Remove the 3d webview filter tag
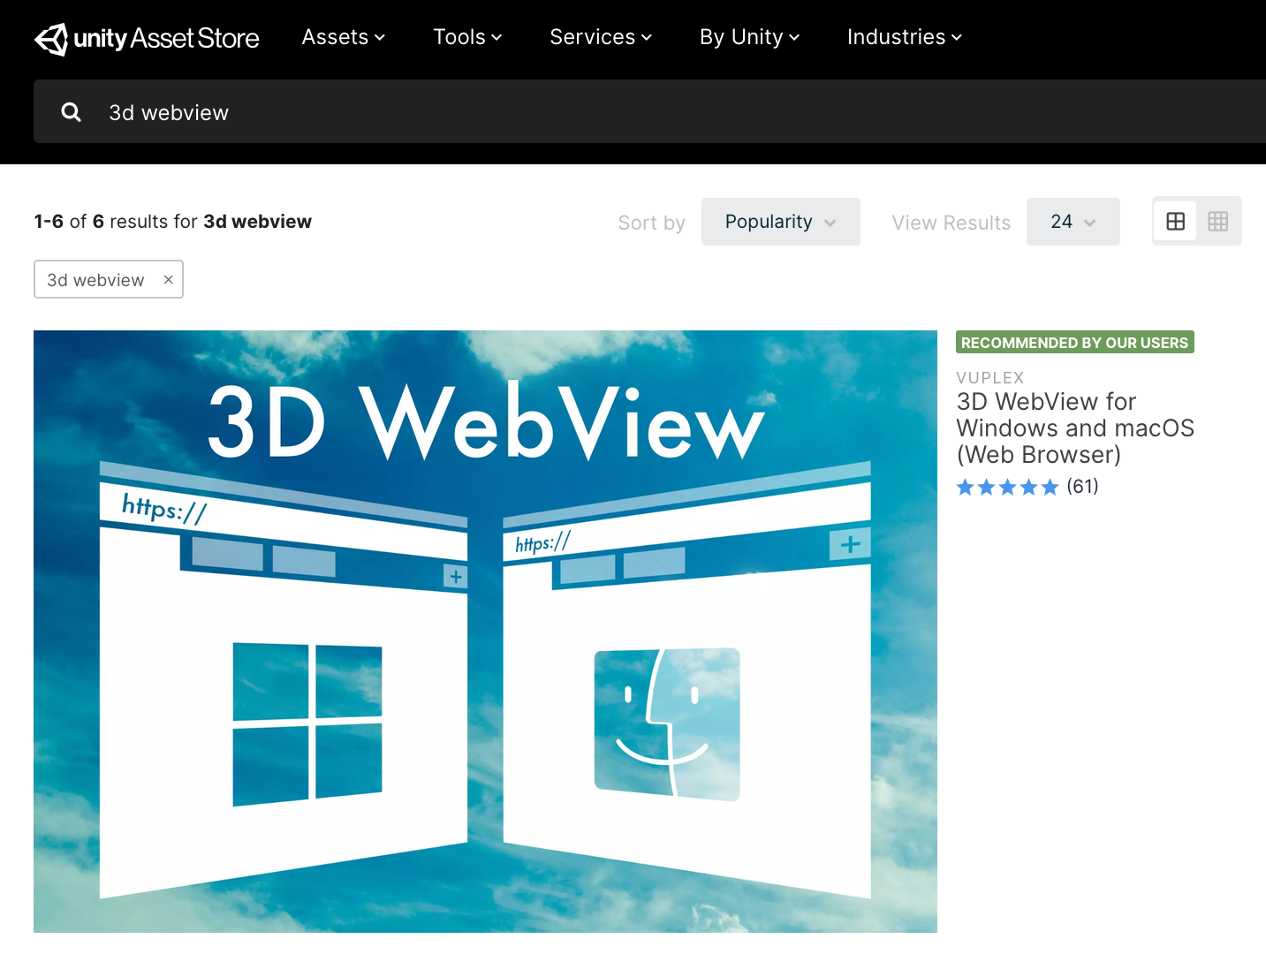This screenshot has height=954, width=1266. coord(168,279)
